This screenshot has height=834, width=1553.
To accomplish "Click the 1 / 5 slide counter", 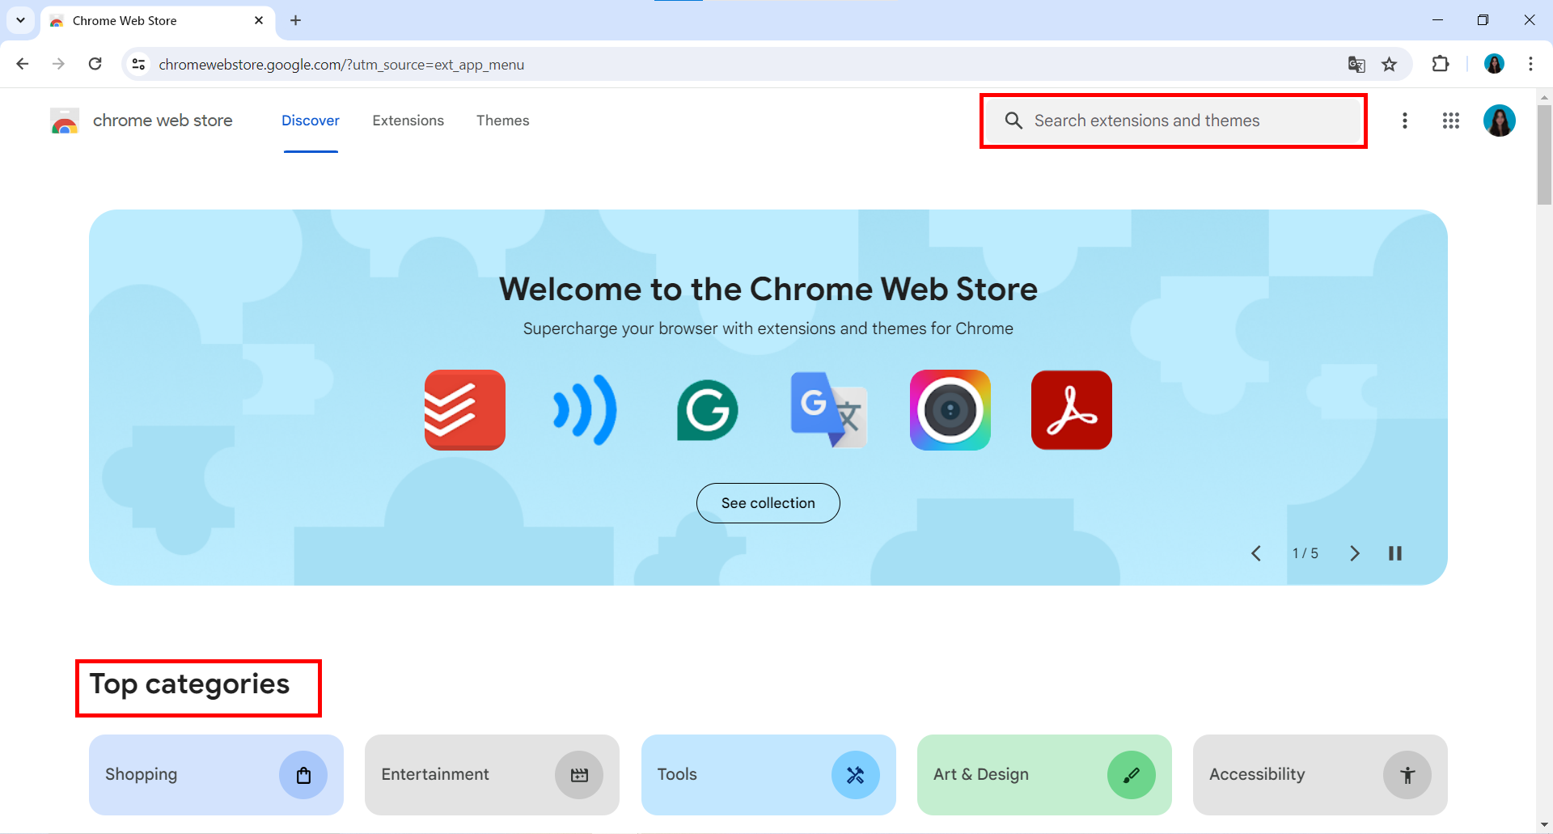I will click(x=1305, y=553).
